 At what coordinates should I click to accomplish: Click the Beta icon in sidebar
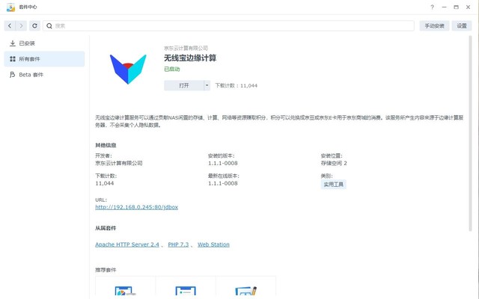click(13, 75)
